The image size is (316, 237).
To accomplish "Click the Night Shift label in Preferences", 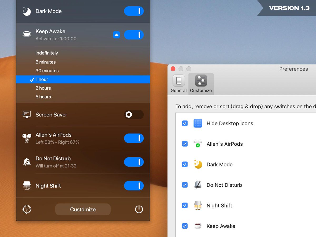I will (x=219, y=205).
